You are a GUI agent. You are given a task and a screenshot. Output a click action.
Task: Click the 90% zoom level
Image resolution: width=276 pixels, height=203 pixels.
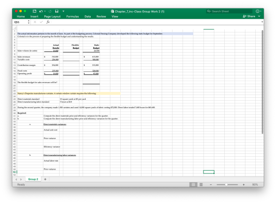[x=255, y=184]
